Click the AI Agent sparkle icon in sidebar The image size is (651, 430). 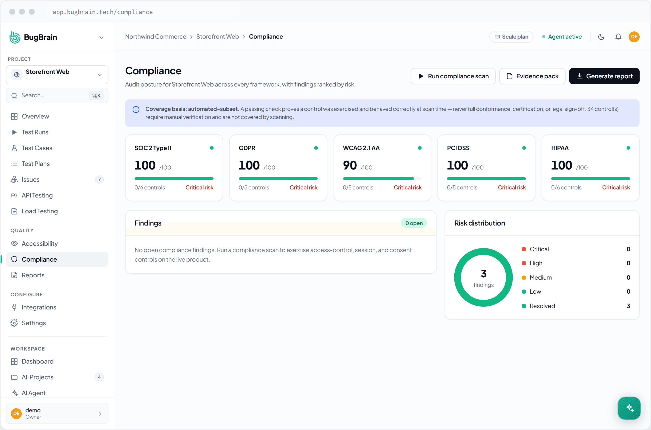(15, 393)
